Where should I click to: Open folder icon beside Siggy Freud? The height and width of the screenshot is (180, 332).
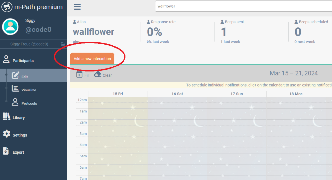(x=63, y=44)
